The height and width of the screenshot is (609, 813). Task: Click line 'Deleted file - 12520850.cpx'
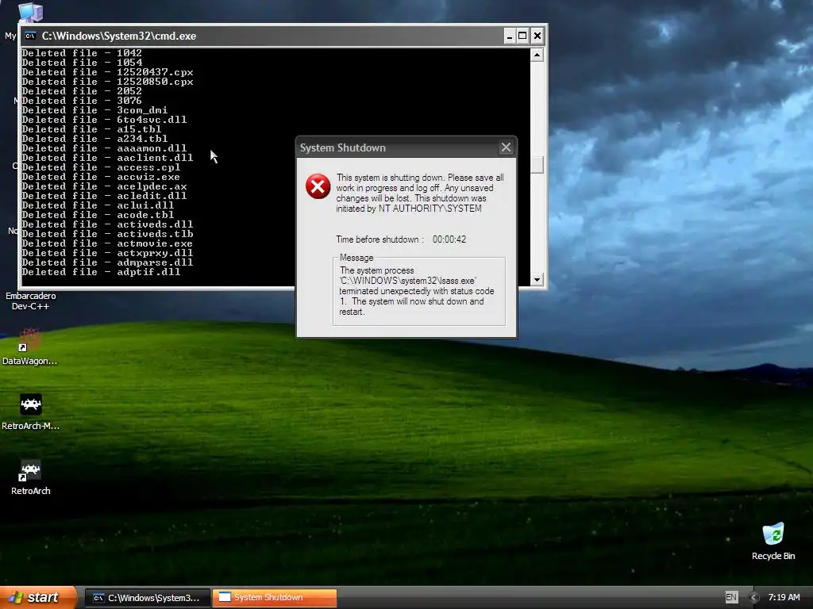pyautogui.click(x=107, y=82)
